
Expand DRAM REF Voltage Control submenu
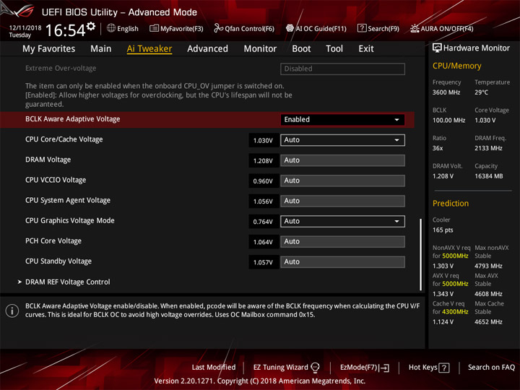click(67, 282)
